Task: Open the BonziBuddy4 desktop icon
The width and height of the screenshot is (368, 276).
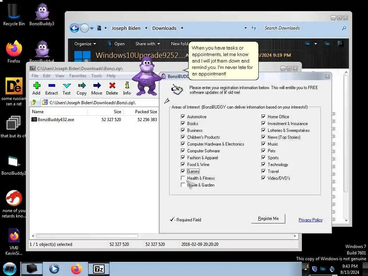Action: (x=42, y=52)
